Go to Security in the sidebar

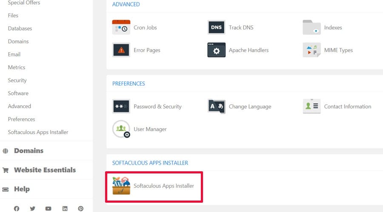(17, 80)
